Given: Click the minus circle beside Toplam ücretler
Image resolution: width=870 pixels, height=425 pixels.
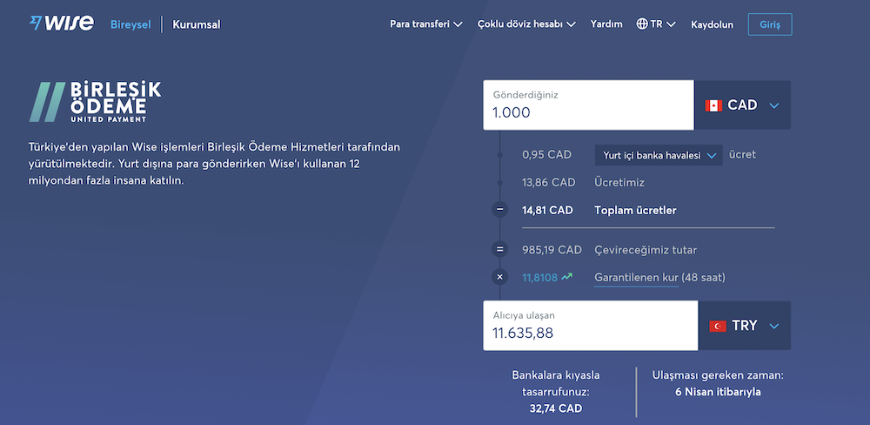Looking at the screenshot, I should point(500,210).
